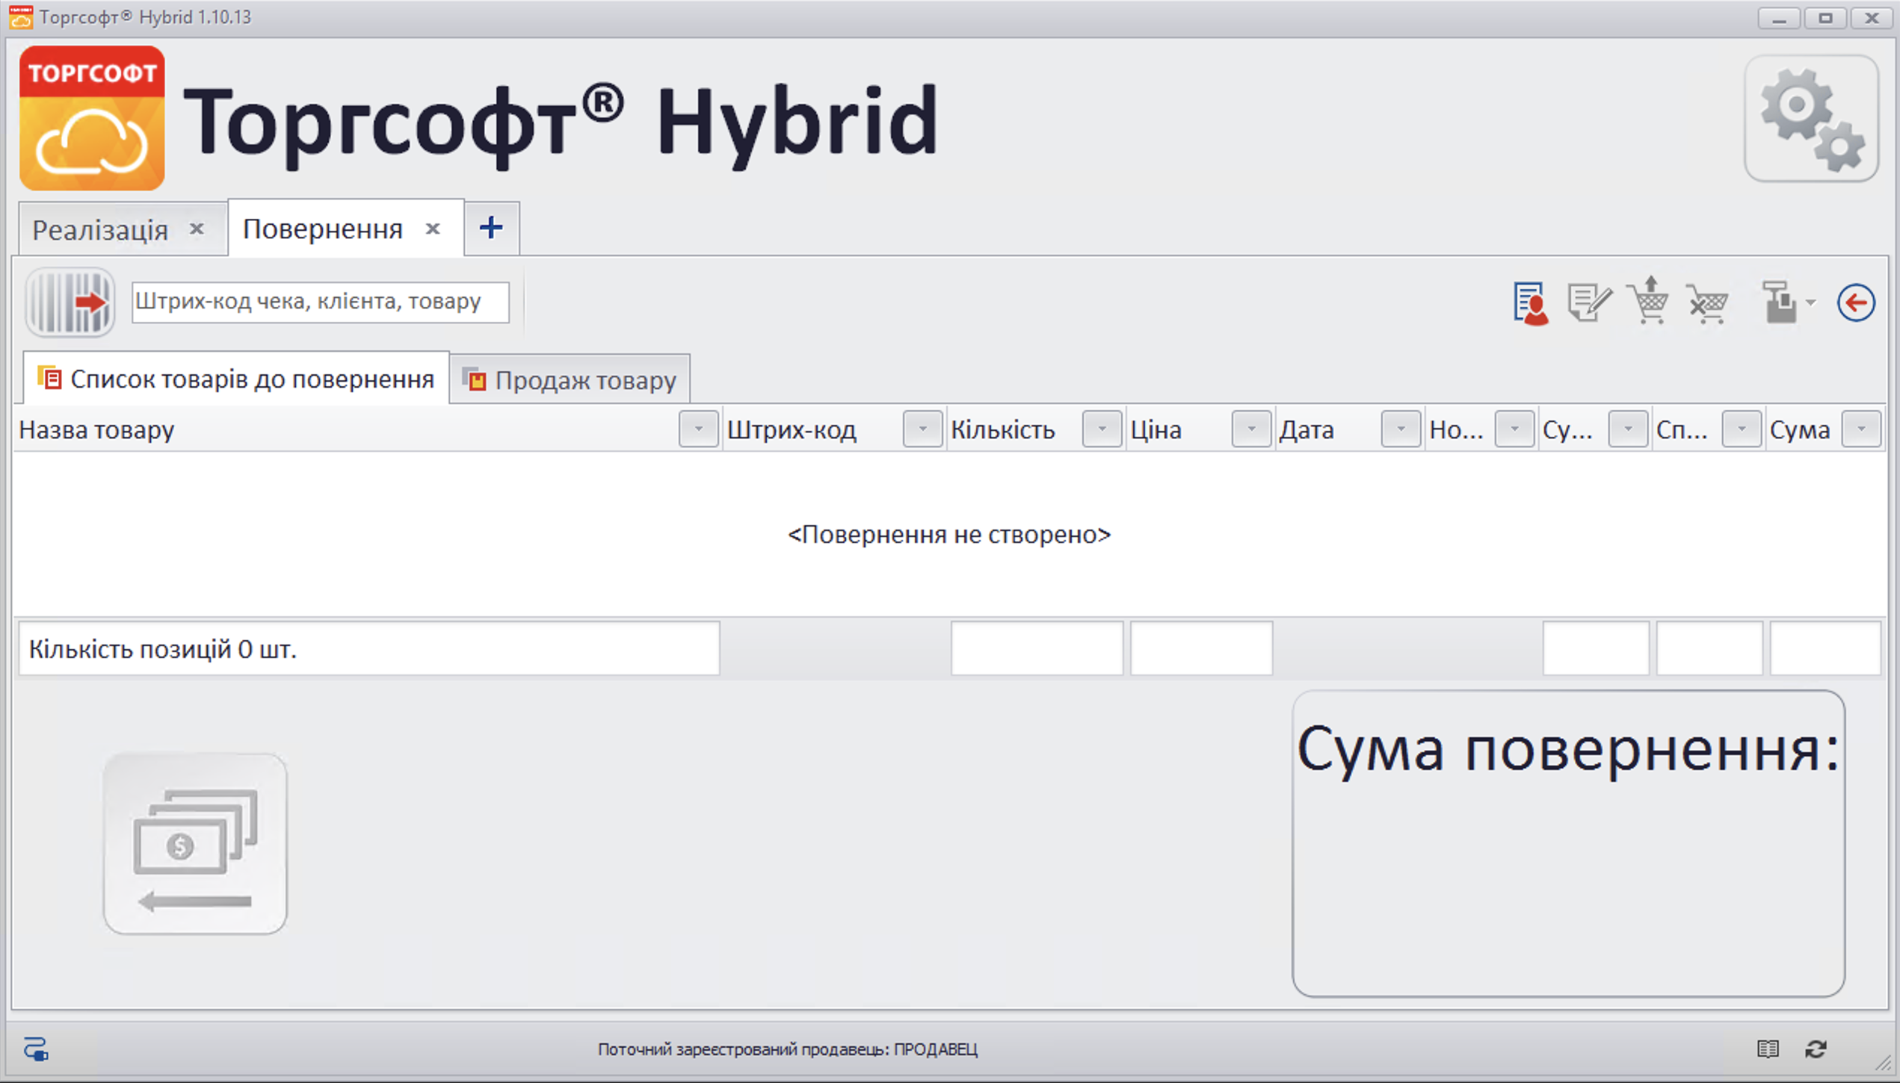Open settings via the gears icon
The width and height of the screenshot is (1900, 1083).
pyautogui.click(x=1810, y=120)
